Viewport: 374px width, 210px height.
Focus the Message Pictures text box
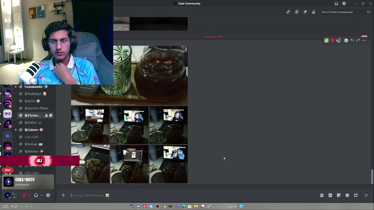[x=193, y=195]
